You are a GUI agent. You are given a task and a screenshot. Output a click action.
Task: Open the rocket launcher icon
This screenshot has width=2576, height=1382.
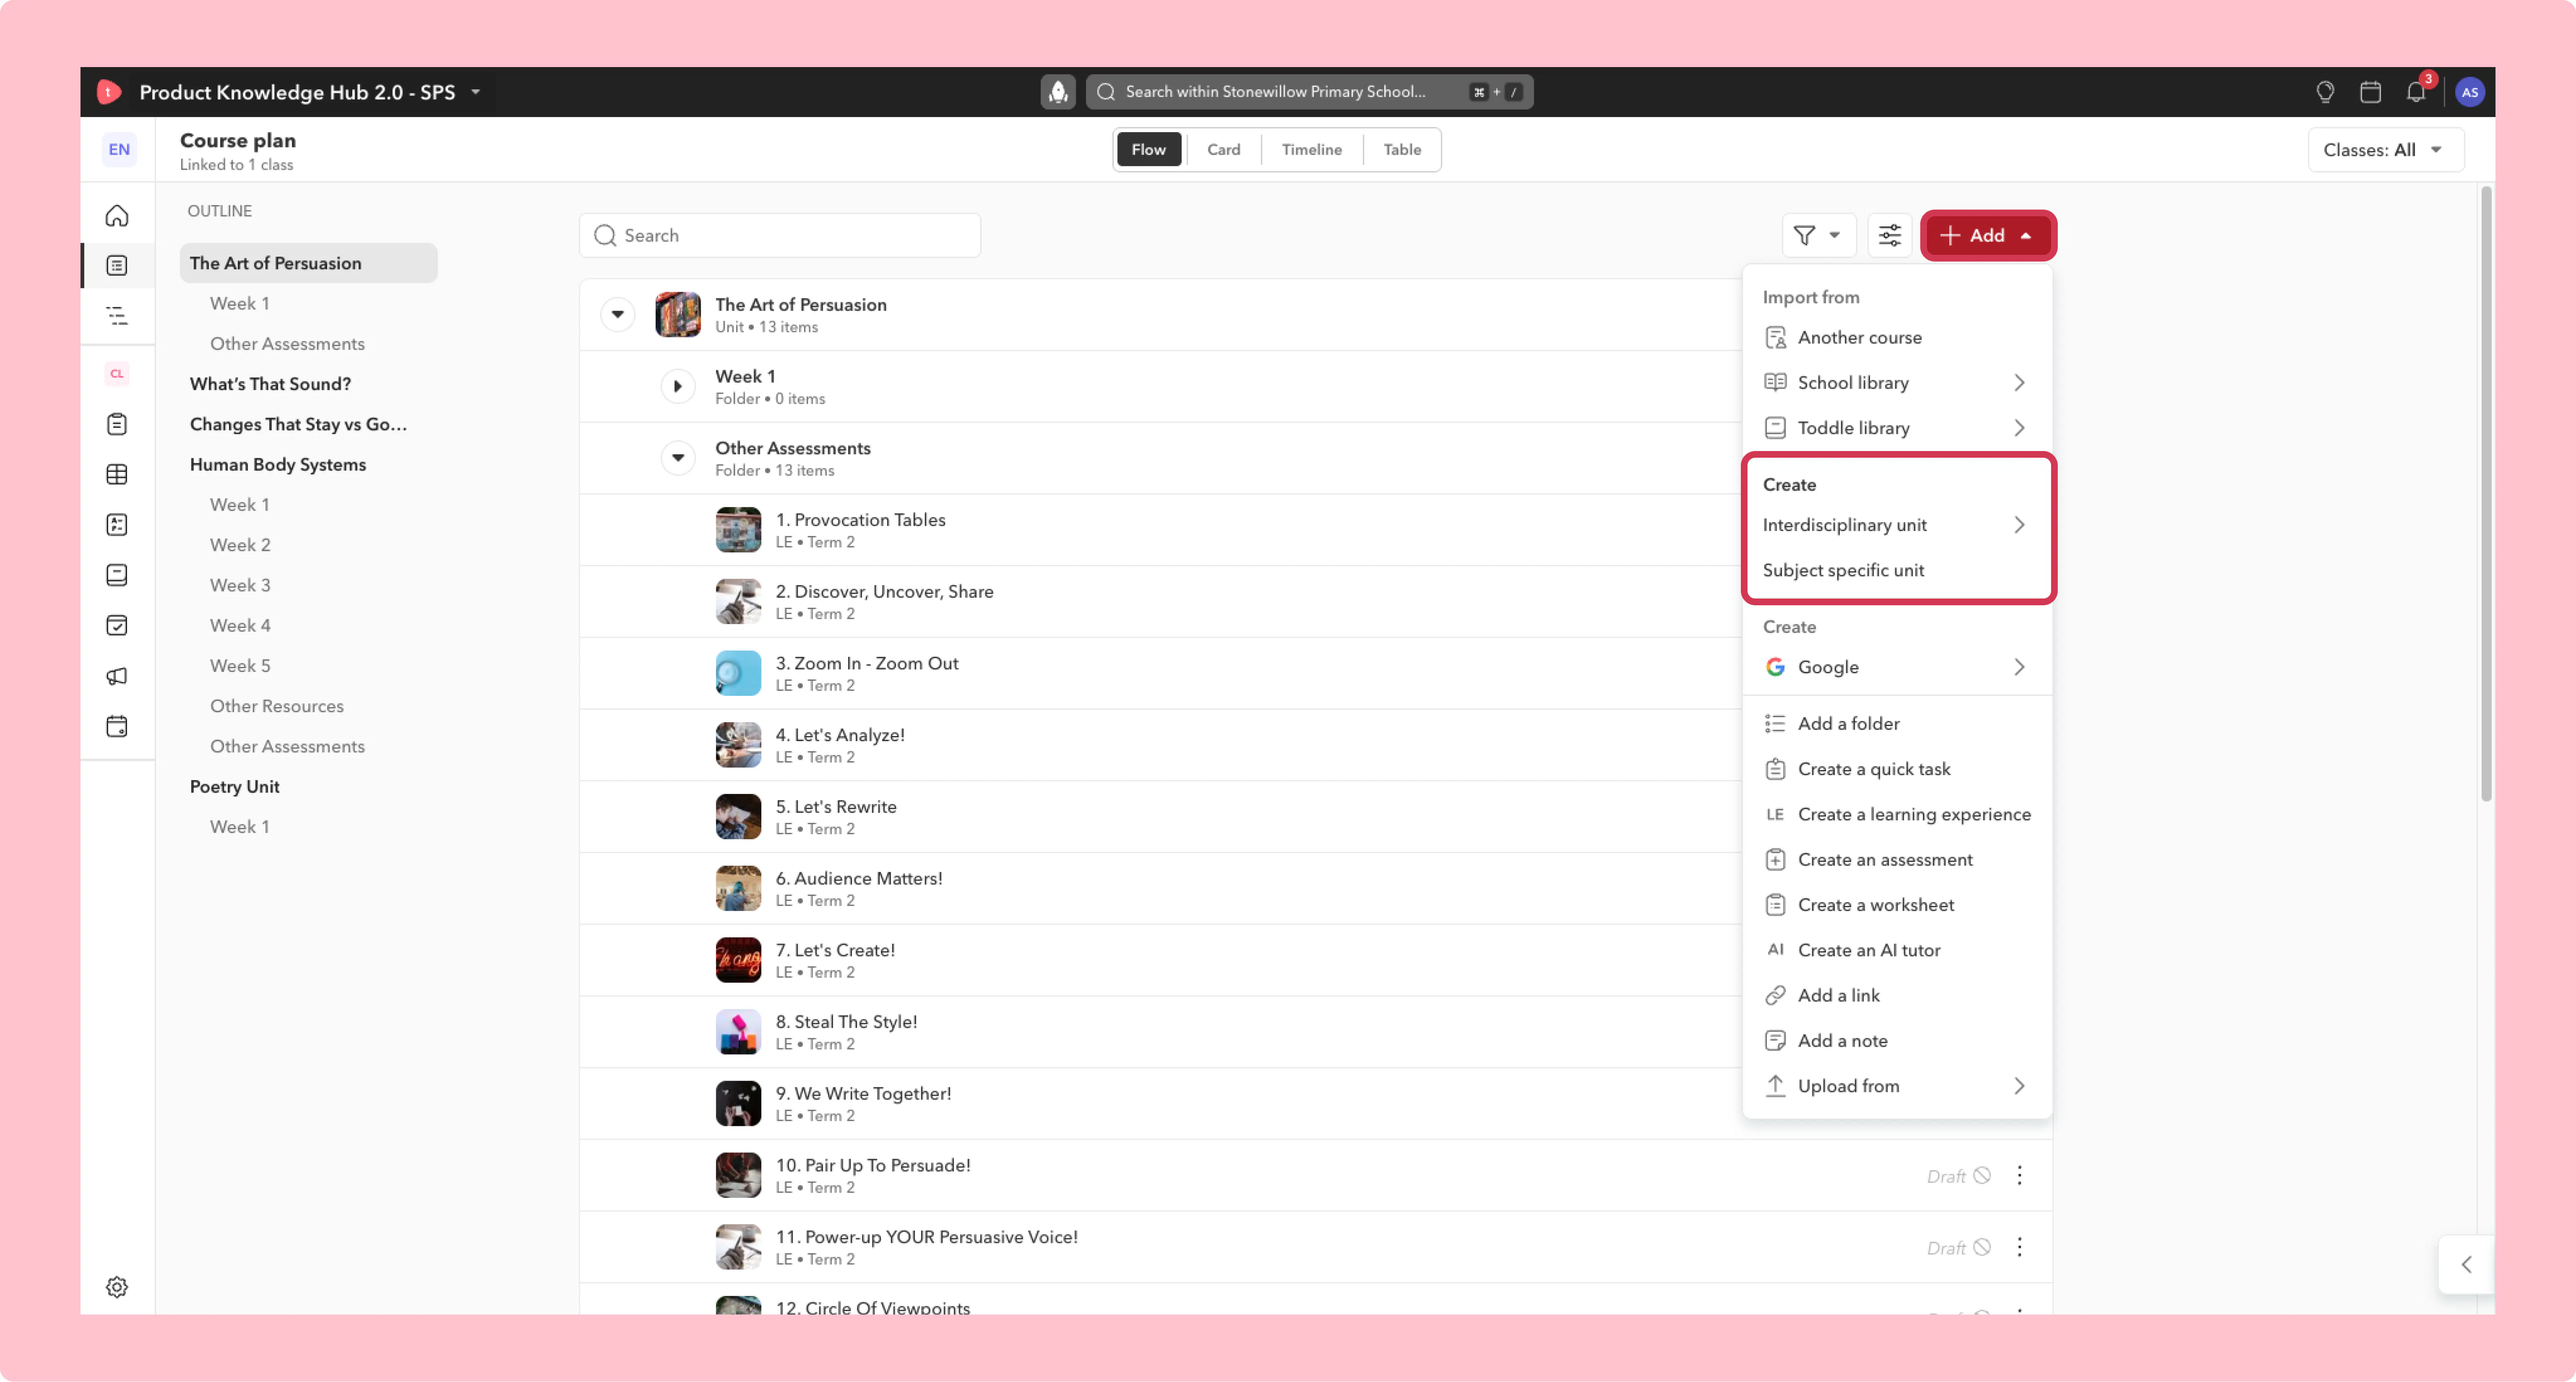click(x=1058, y=92)
